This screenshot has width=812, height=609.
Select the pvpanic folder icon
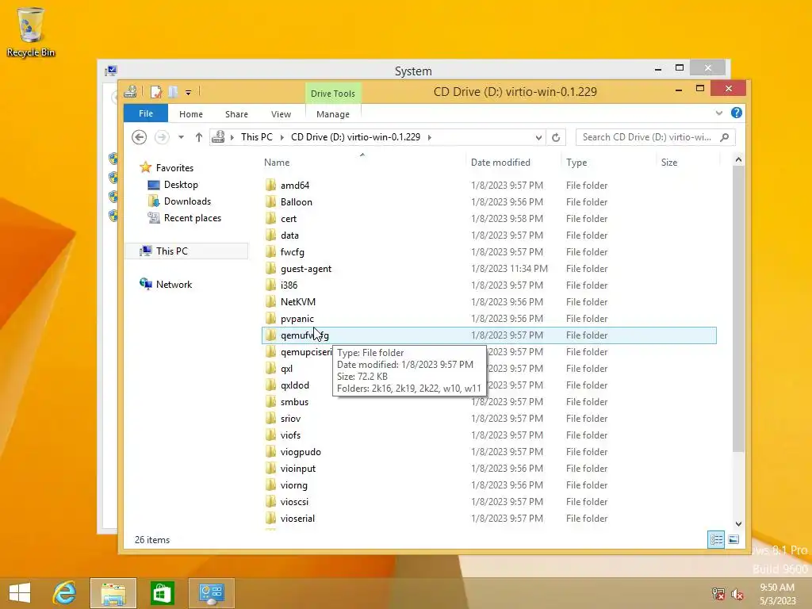click(270, 319)
